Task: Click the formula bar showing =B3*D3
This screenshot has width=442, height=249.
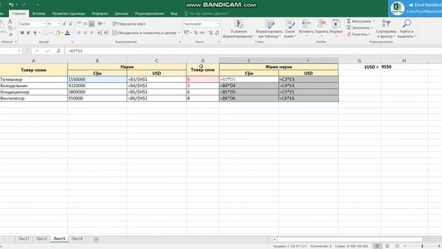Action: 253,51
